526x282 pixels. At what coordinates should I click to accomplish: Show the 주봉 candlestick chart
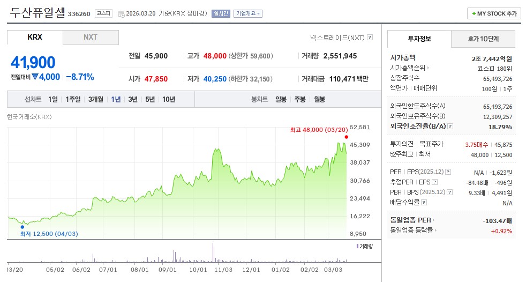point(300,99)
